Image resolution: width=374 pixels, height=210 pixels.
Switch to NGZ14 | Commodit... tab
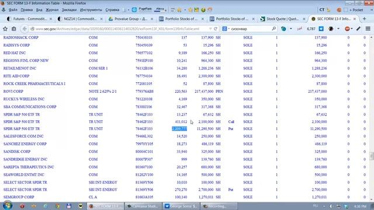80,19
